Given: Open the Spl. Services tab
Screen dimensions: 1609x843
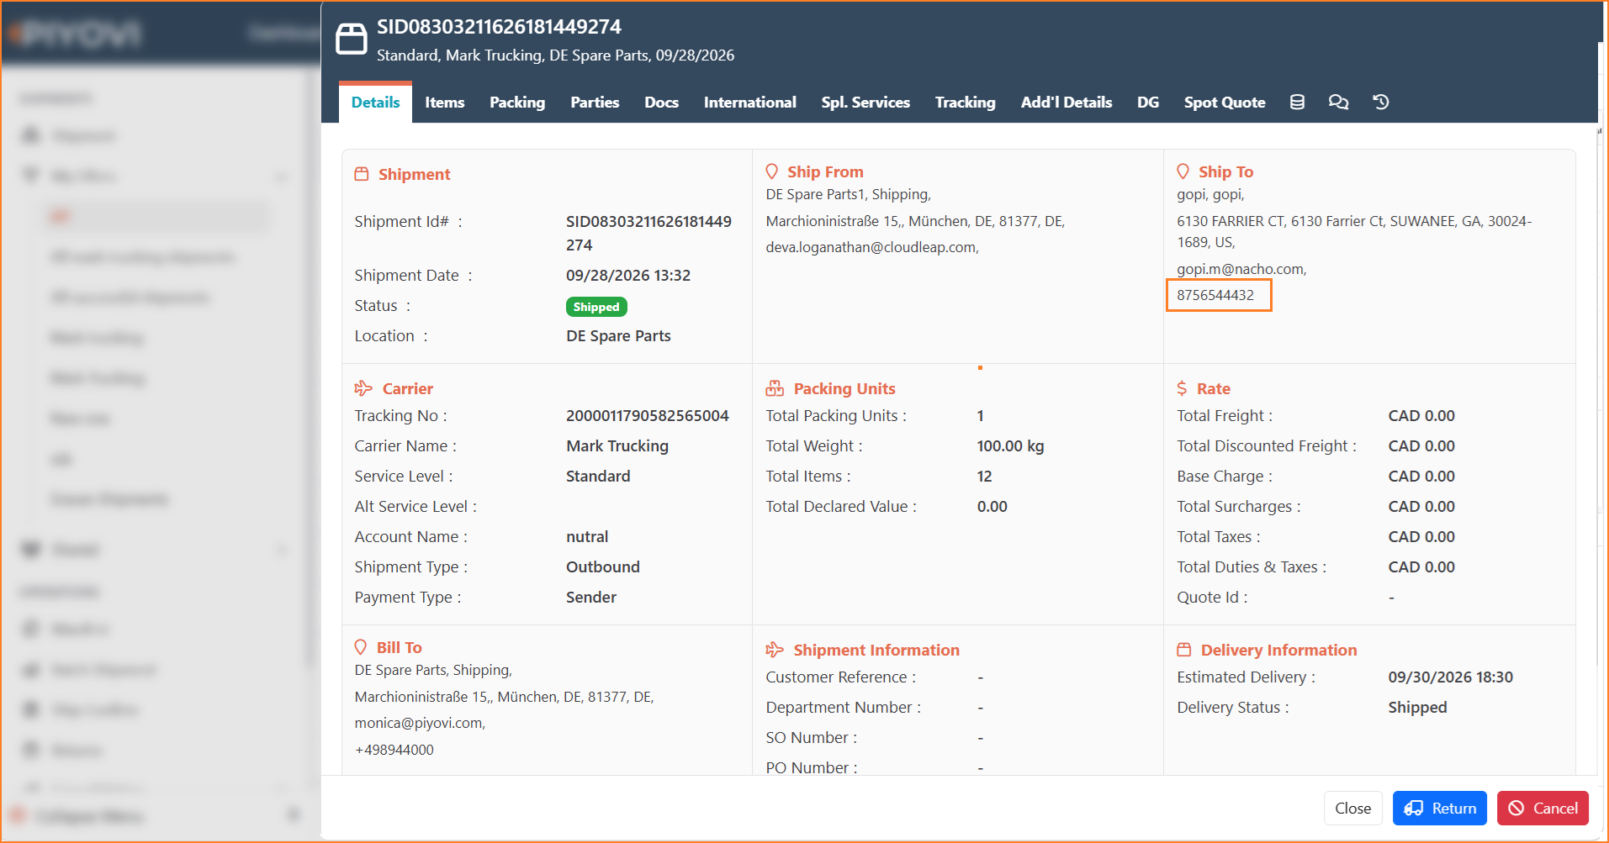Looking at the screenshot, I should click(x=865, y=102).
